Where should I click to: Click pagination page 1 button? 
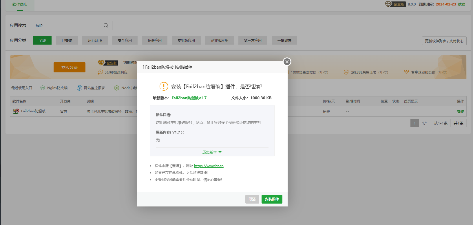[414, 123]
